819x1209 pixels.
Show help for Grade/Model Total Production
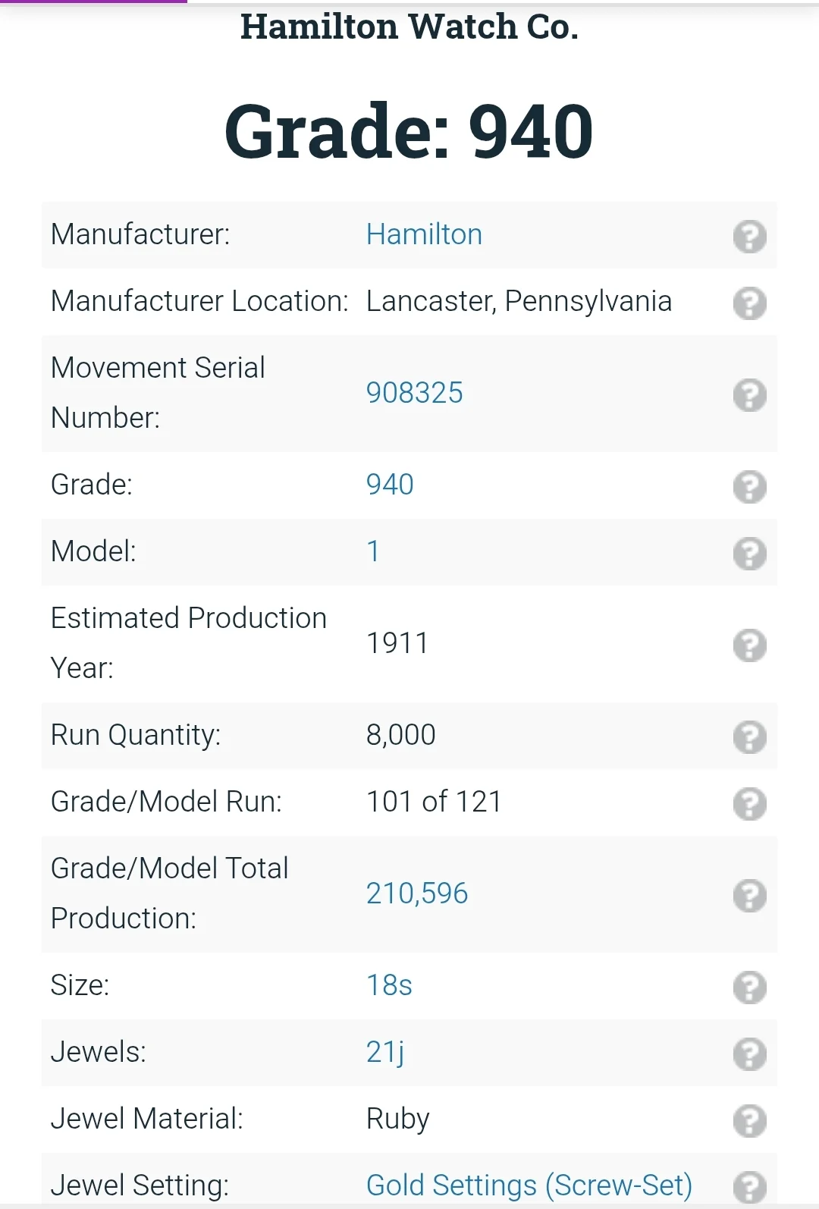pos(749,895)
